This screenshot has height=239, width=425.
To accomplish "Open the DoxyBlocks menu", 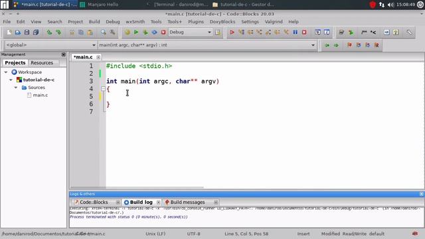I will (x=222, y=22).
